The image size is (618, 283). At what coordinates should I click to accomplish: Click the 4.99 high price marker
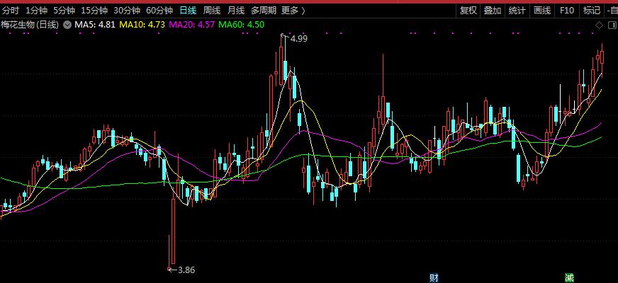point(298,38)
